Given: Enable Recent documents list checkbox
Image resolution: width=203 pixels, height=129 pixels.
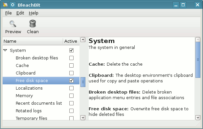Looking at the screenshot, I should point(71,103).
